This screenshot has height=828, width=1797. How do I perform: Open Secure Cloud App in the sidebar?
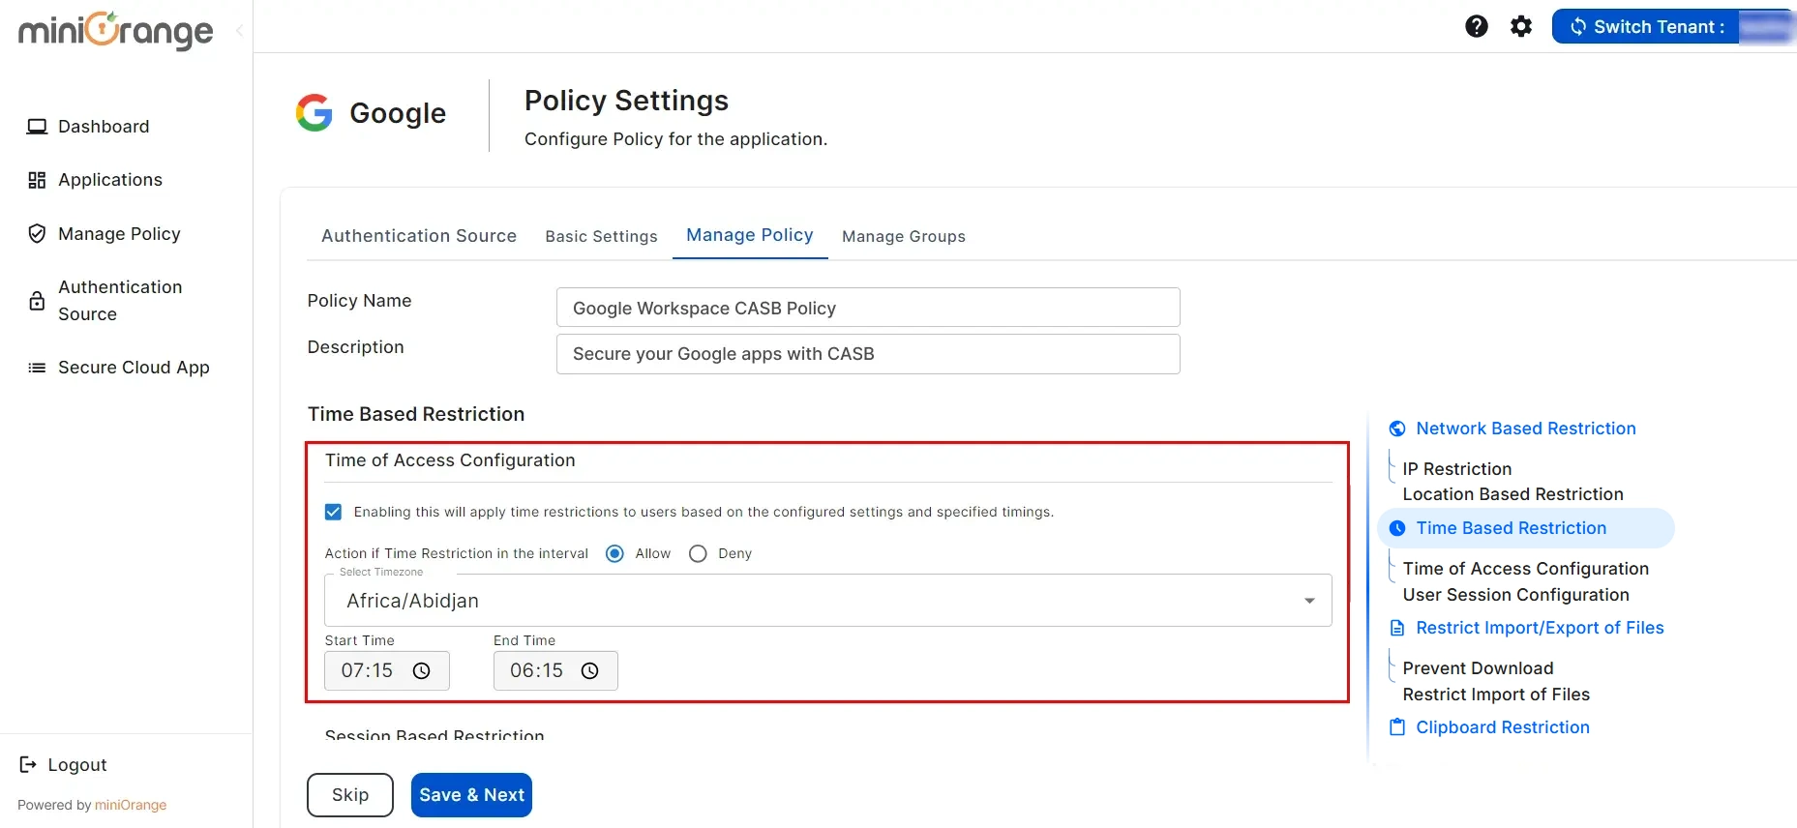point(134,368)
